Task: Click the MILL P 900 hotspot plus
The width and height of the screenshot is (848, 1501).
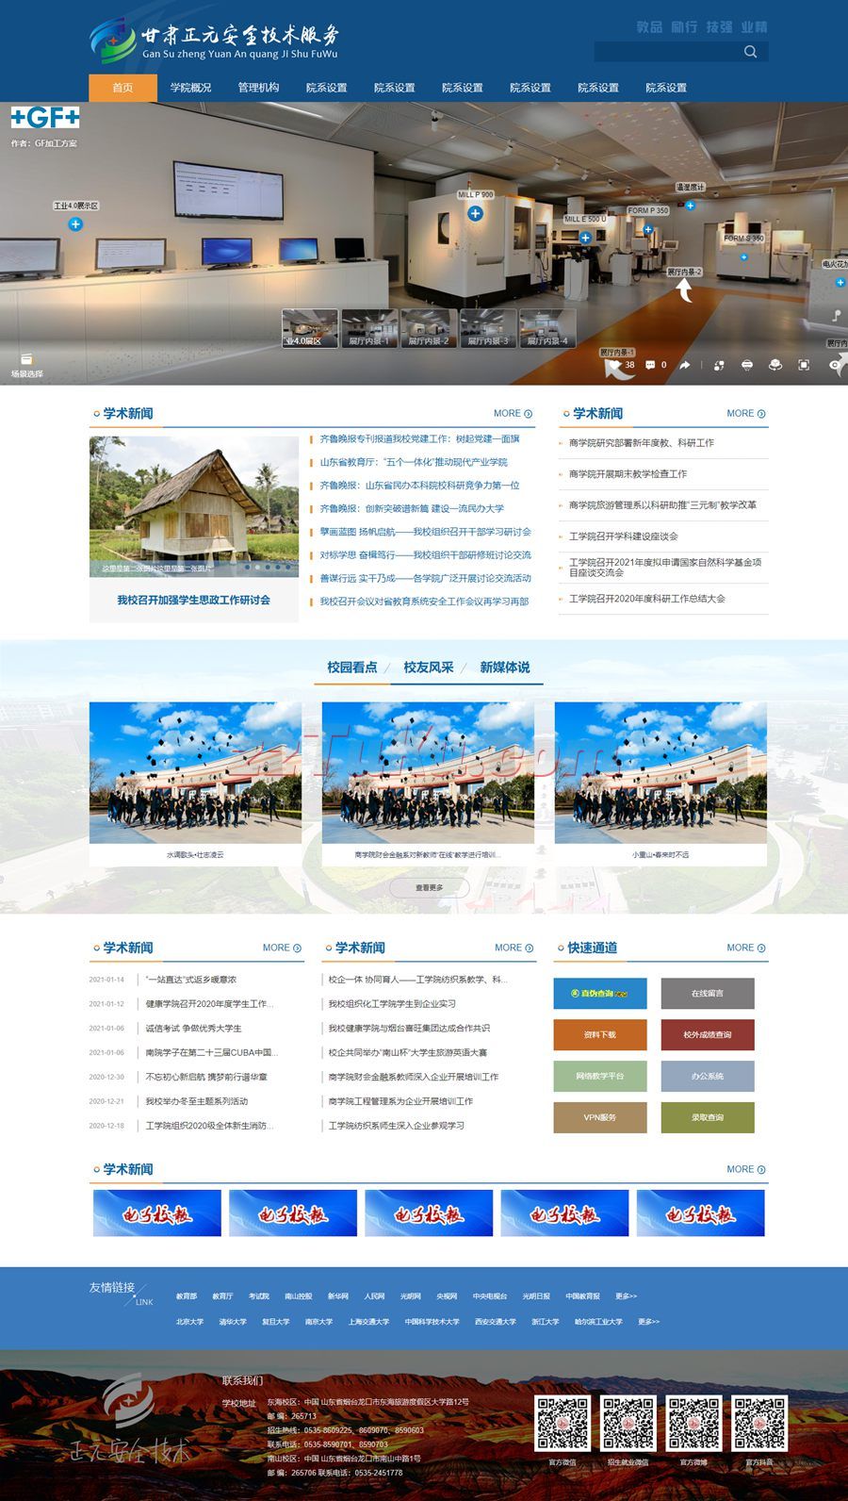Action: click(x=475, y=213)
